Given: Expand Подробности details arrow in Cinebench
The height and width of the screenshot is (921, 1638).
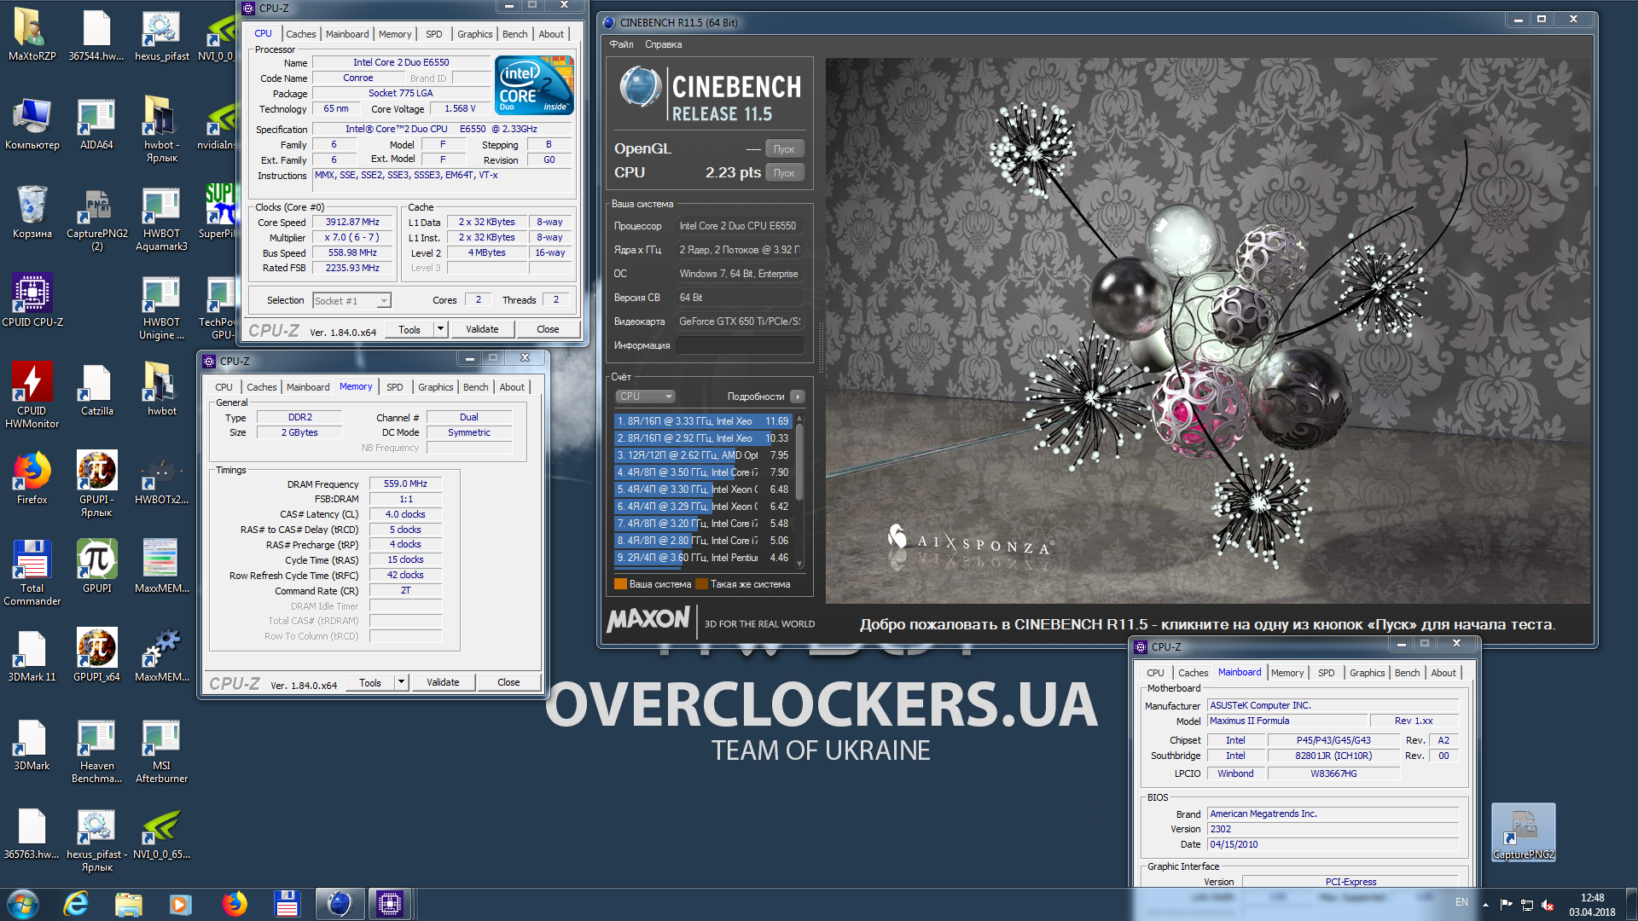Looking at the screenshot, I should pyautogui.click(x=798, y=397).
